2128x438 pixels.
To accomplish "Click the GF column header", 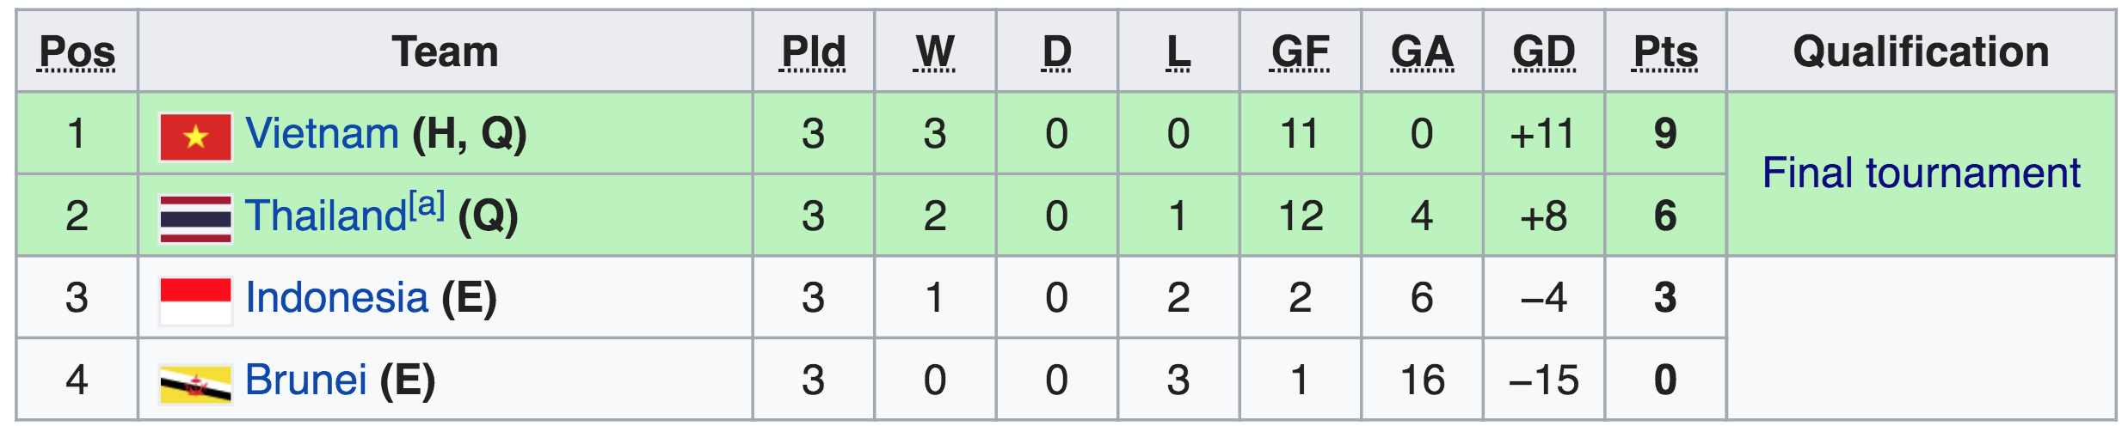I will (1301, 52).
